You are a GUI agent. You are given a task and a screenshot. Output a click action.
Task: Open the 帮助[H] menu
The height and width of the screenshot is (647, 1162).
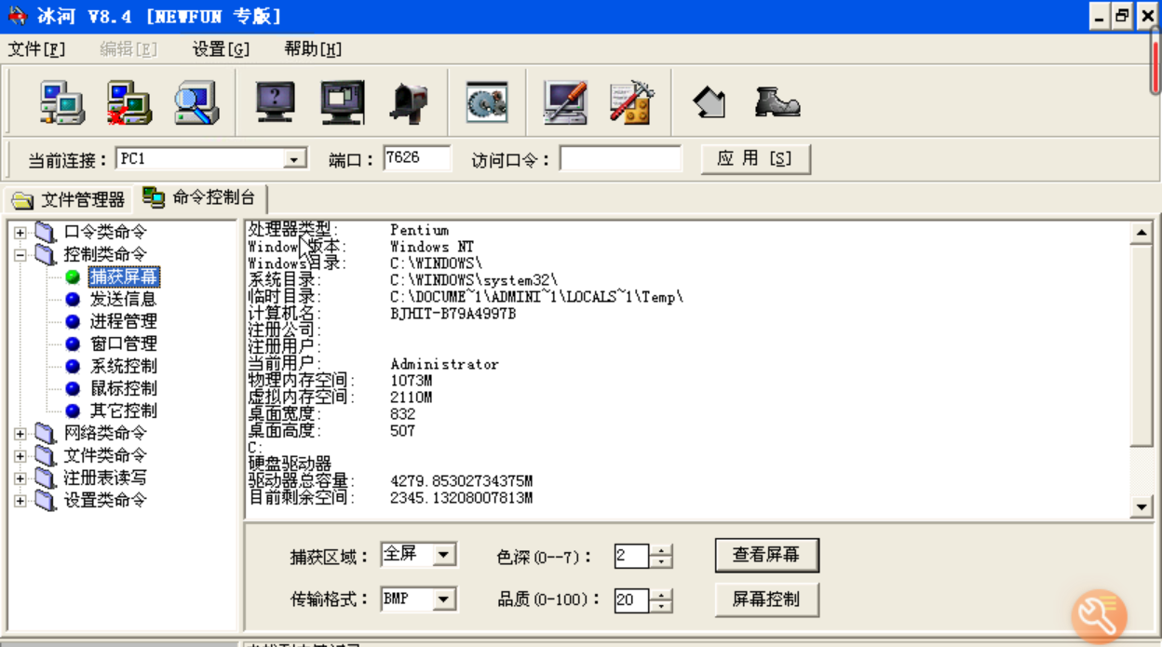coord(313,49)
